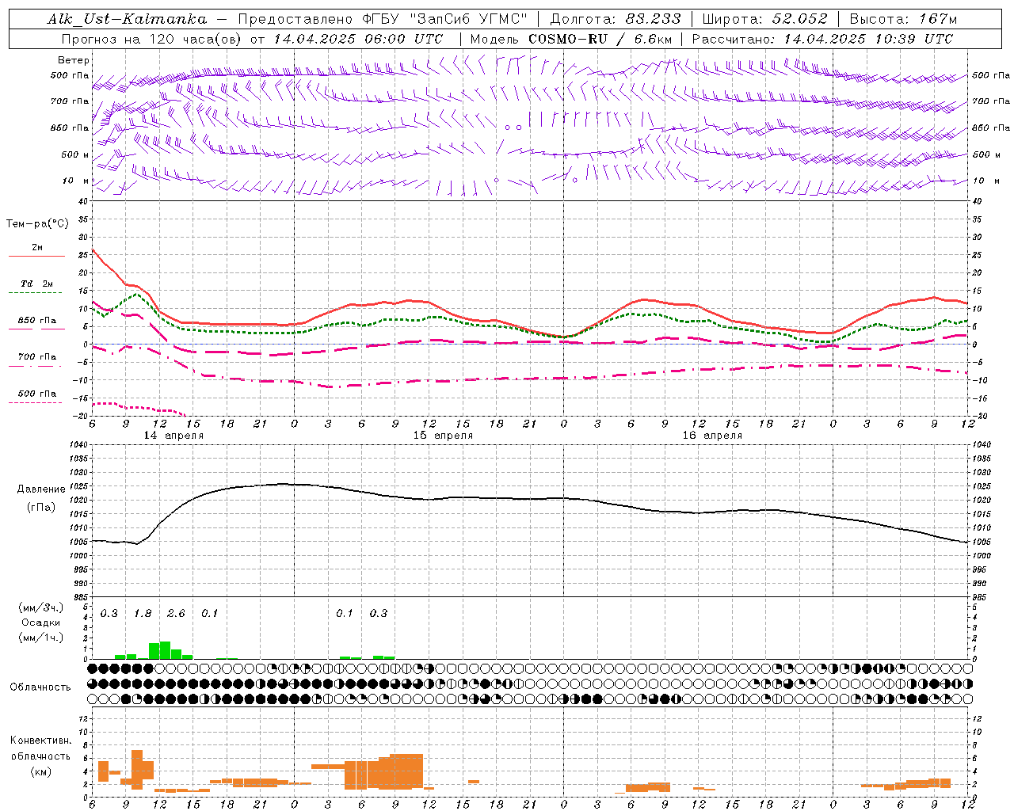Click the Конвективн. label
Viewport: 1014px width, 811px height.
(x=40, y=741)
